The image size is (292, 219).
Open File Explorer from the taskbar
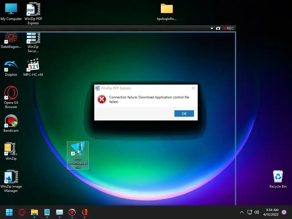point(35,212)
